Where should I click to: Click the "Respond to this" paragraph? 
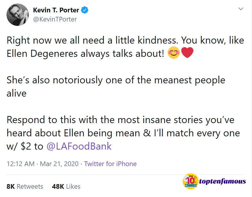[123, 133]
